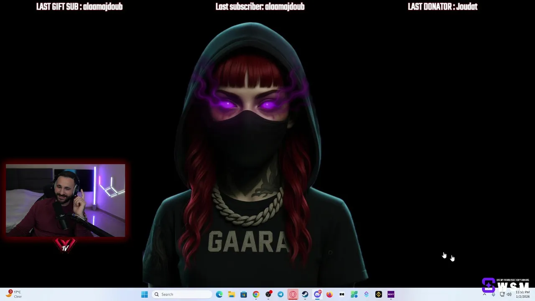Show hidden system tray icons
535x301 pixels.
484,294
